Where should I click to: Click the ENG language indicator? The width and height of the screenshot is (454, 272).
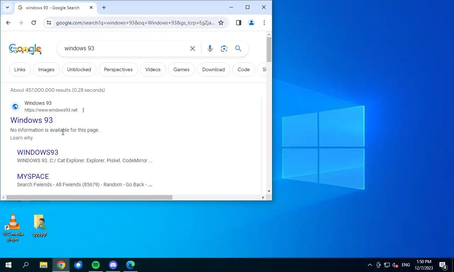point(406,265)
